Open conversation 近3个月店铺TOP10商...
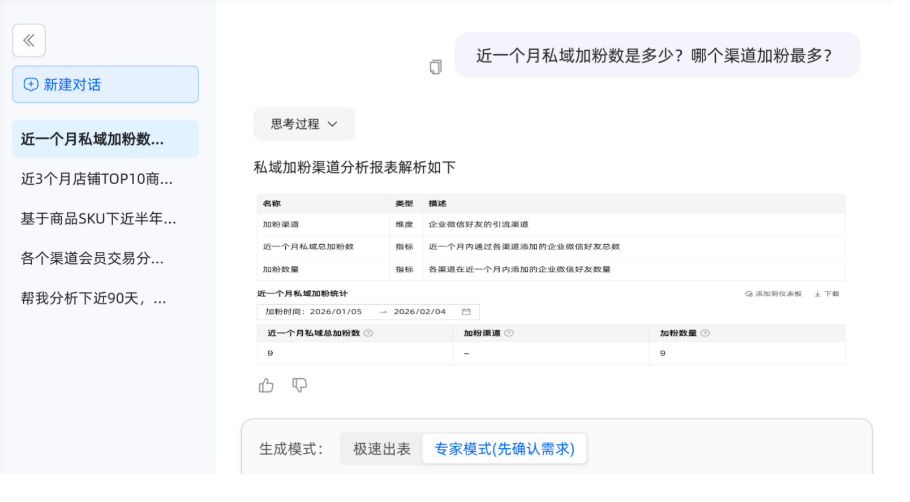The height and width of the screenshot is (502, 910). point(97,179)
